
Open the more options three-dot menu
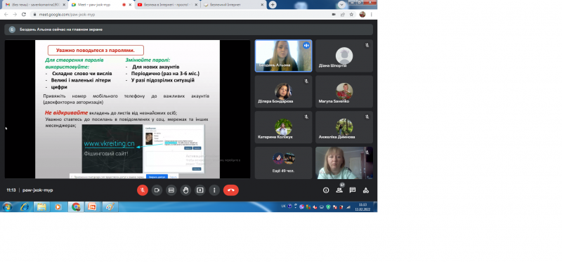point(214,190)
